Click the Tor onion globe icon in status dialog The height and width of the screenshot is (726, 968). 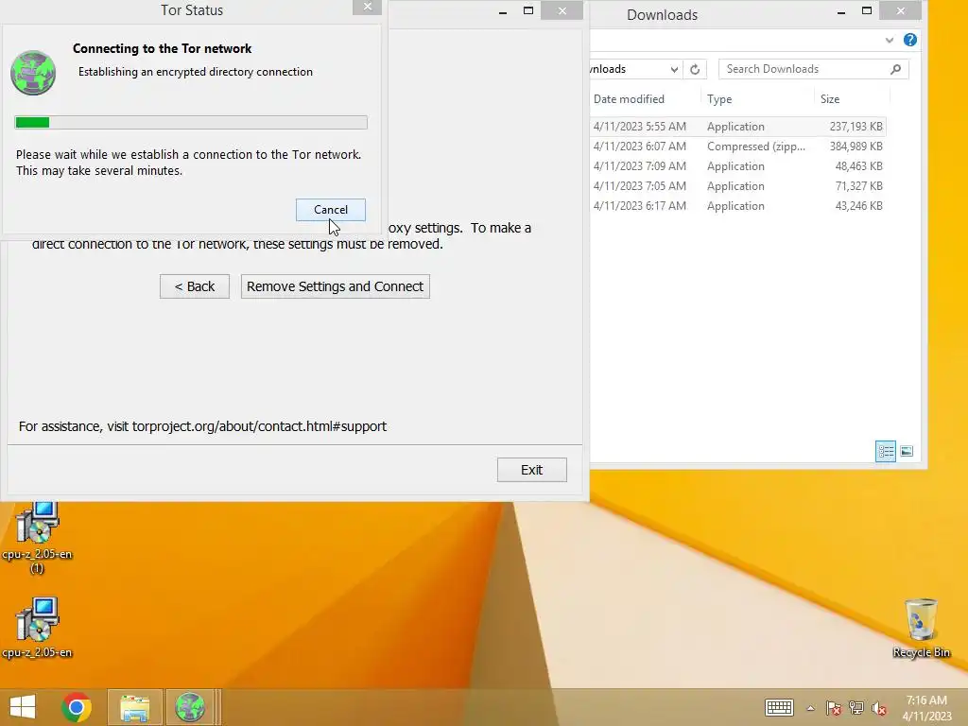(x=33, y=73)
